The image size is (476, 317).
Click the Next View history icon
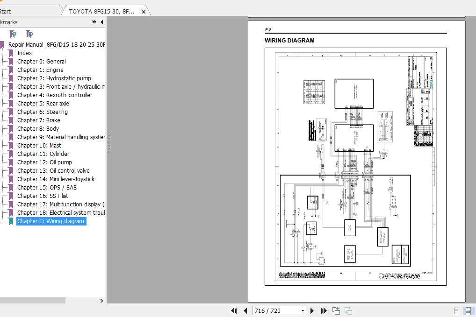pyautogui.click(x=348, y=310)
